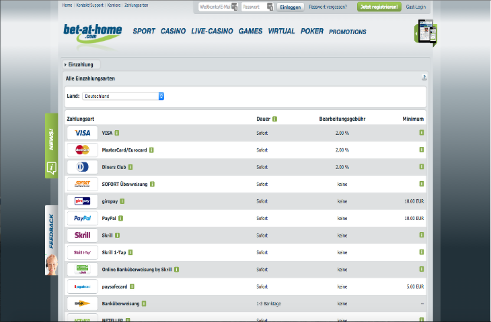Viewport: 491px width, 322px height.
Task: Open info icon beside Online Banküberweisung by Skrill
Action: tap(177, 270)
